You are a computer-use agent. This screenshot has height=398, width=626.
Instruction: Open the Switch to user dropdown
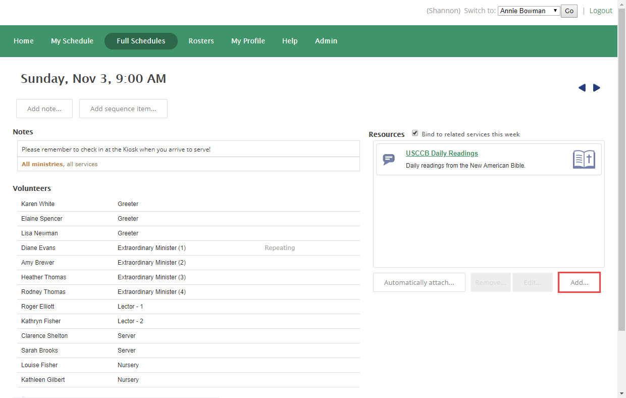tap(528, 11)
